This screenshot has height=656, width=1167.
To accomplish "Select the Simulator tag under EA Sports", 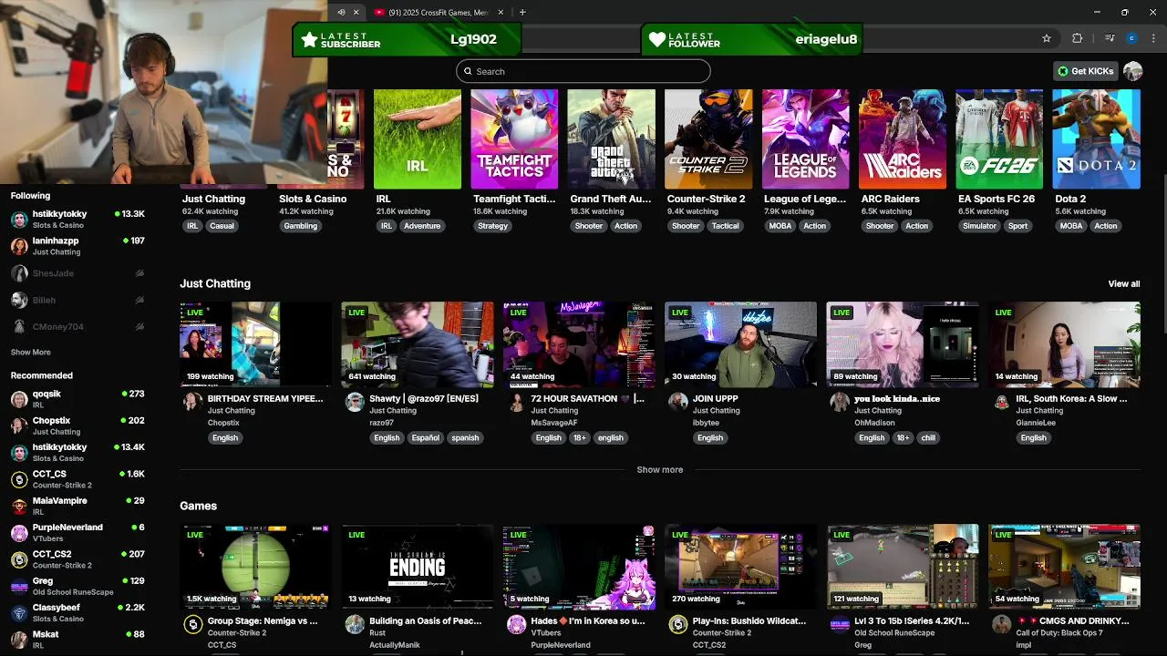I will coord(979,226).
